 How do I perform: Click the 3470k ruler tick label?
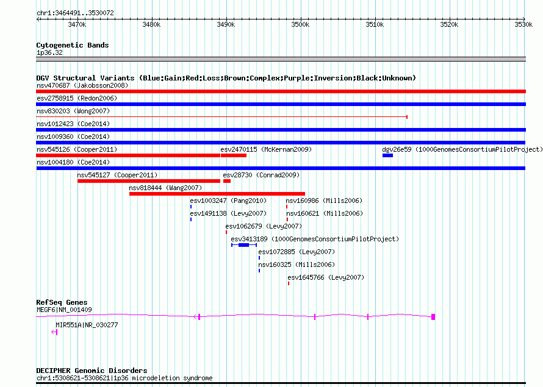(77, 24)
